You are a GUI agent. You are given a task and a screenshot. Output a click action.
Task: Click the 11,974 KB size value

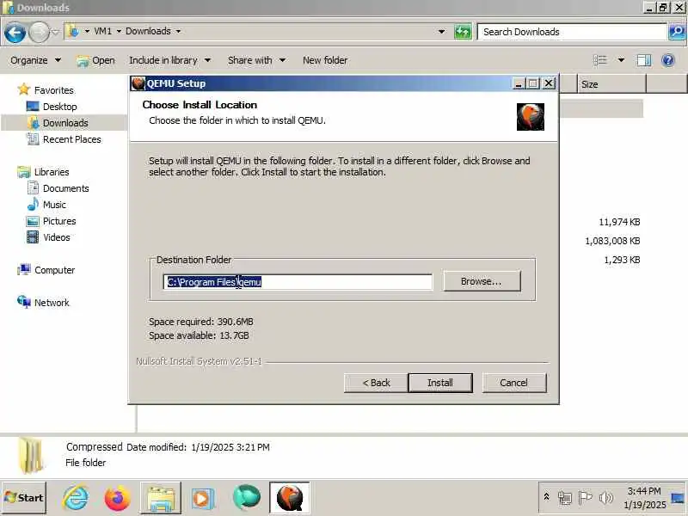(619, 222)
